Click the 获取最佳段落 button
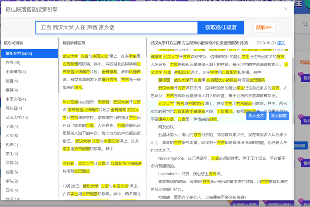The image size is (310, 207). click(221, 28)
